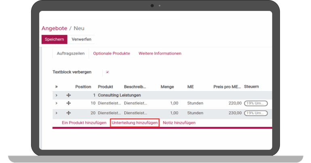Select the Auftragszeilen tab
Screen dimensions: 311x163
click(x=70, y=53)
